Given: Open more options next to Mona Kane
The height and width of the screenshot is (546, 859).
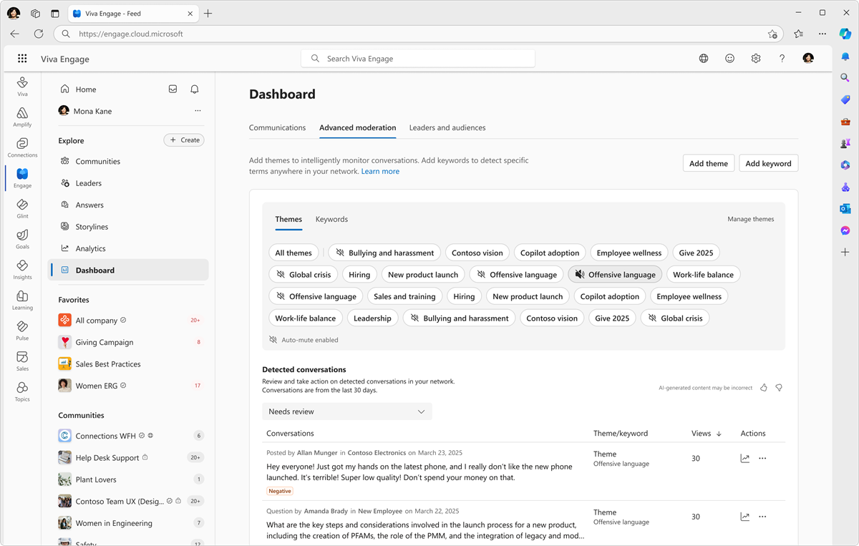Looking at the screenshot, I should tap(198, 111).
